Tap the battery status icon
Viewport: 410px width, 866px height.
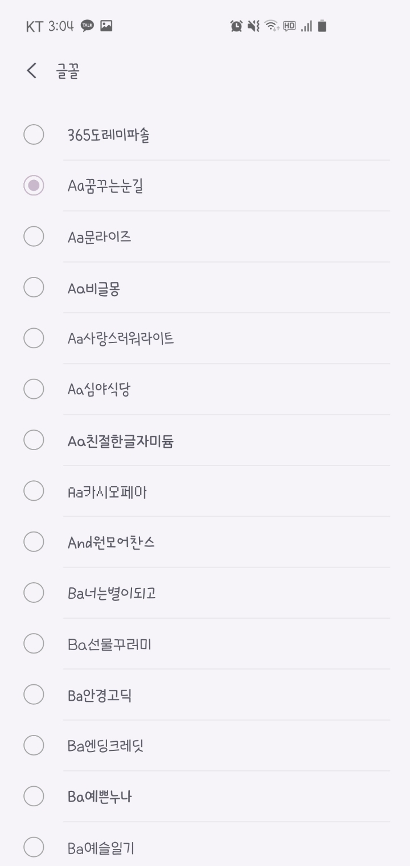point(322,26)
